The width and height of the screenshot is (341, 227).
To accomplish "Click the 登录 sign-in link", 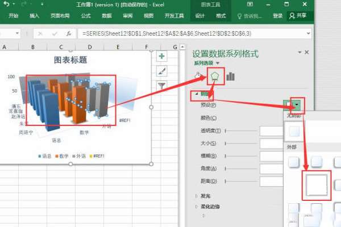I will [x=278, y=16].
